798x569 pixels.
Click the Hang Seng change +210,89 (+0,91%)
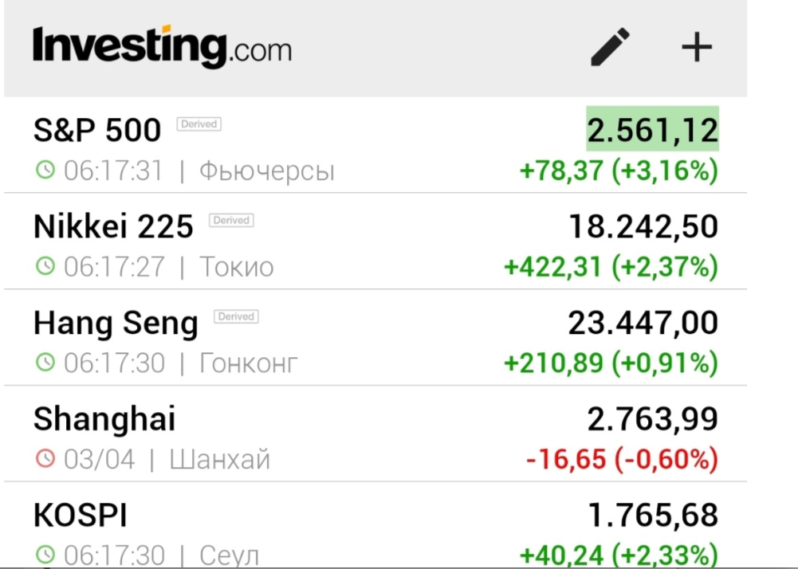coord(611,363)
